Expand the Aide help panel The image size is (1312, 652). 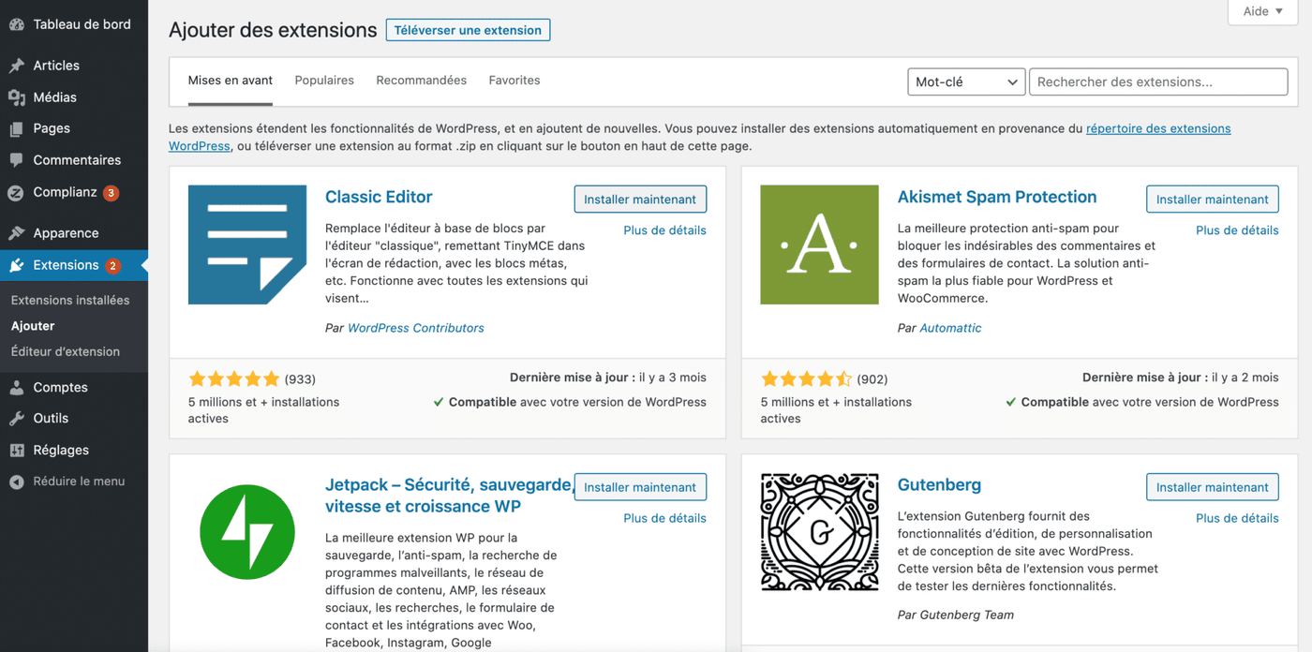click(1261, 12)
